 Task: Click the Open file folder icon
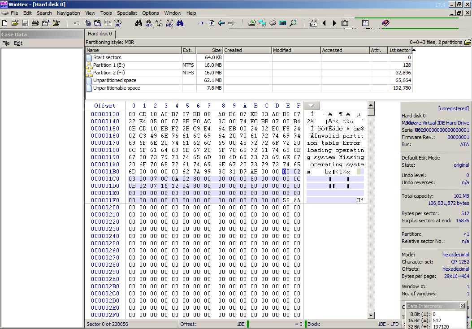coord(15,23)
